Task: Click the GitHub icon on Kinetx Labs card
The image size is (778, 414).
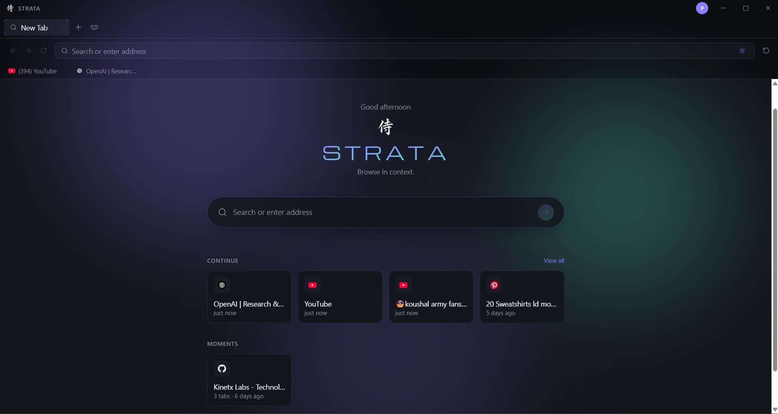Action: (x=222, y=369)
